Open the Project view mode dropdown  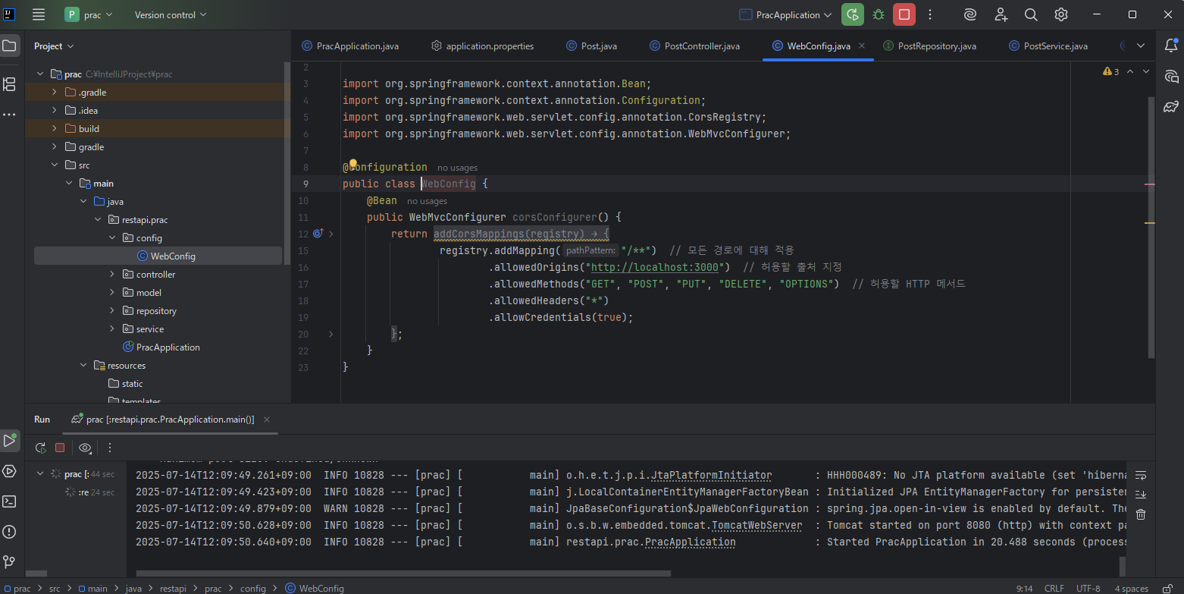[54, 46]
